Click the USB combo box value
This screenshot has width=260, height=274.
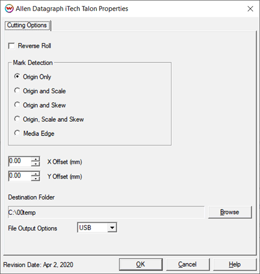pos(93,228)
